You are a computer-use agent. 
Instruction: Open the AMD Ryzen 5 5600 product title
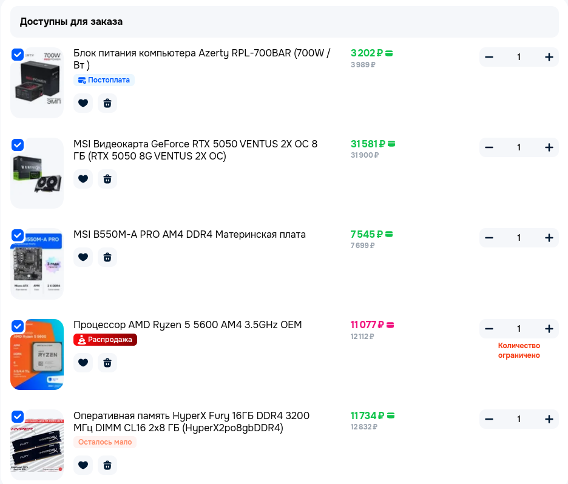pyautogui.click(x=188, y=324)
